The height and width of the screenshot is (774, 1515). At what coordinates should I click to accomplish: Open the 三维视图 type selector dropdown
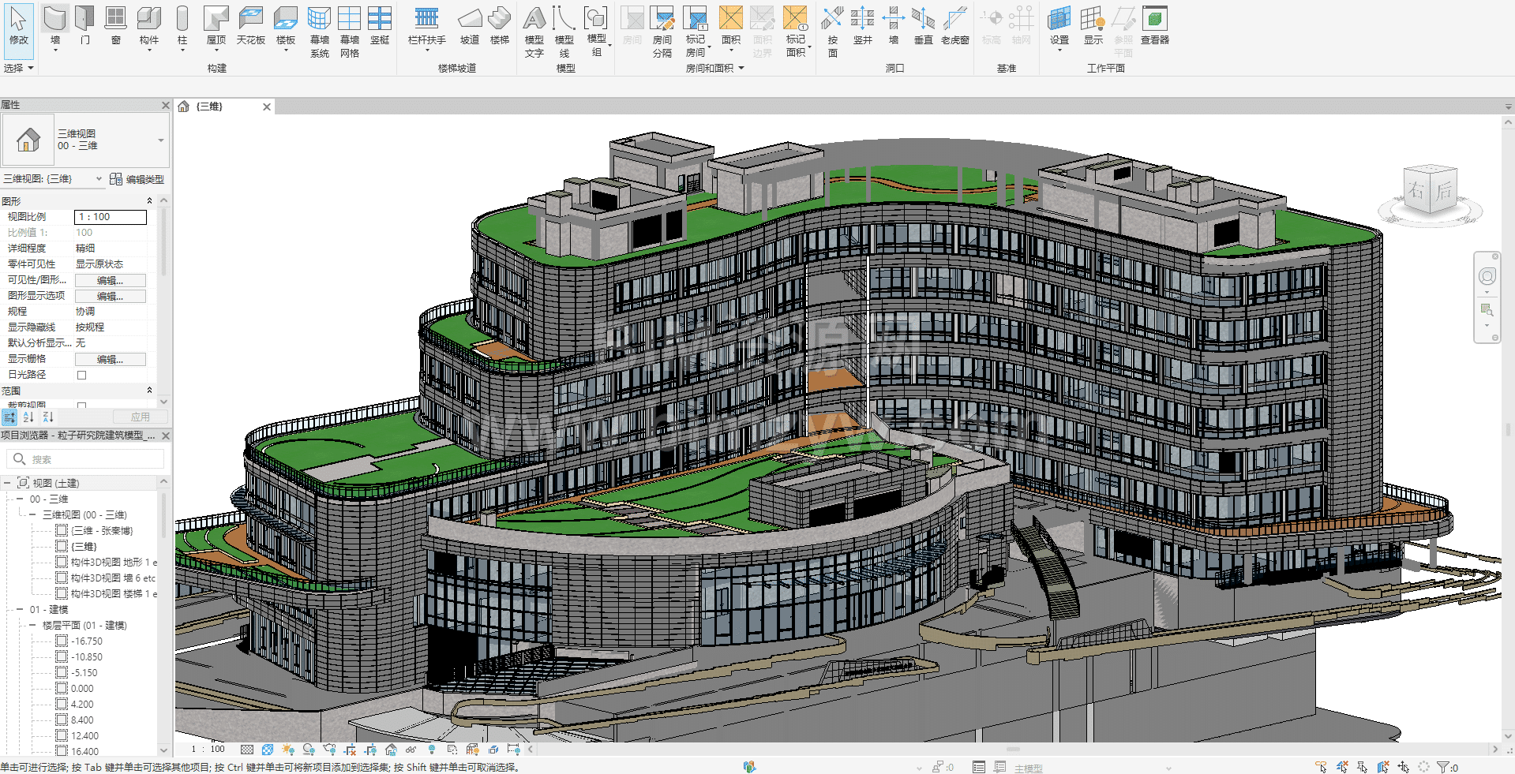pyautogui.click(x=160, y=140)
